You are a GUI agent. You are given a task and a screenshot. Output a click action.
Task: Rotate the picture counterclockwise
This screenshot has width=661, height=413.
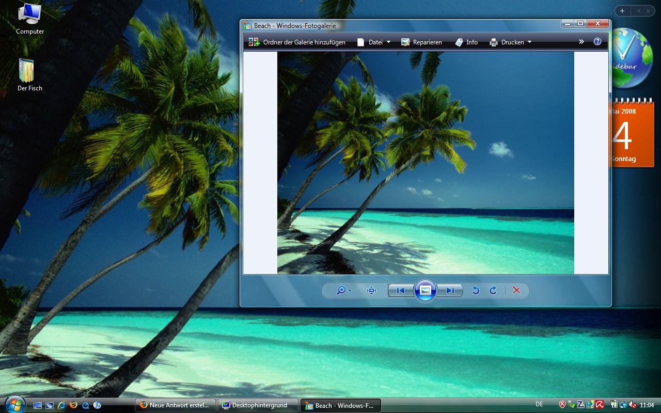[476, 291]
